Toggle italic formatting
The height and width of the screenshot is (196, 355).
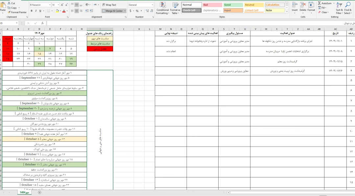point(36,11)
